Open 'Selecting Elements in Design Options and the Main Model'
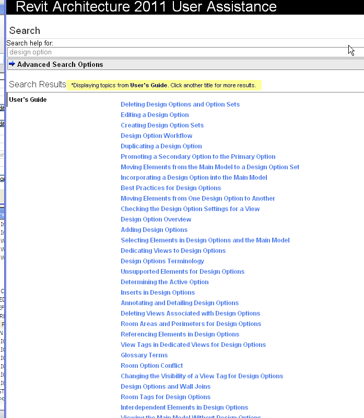This screenshot has height=418, width=364. [x=205, y=240]
